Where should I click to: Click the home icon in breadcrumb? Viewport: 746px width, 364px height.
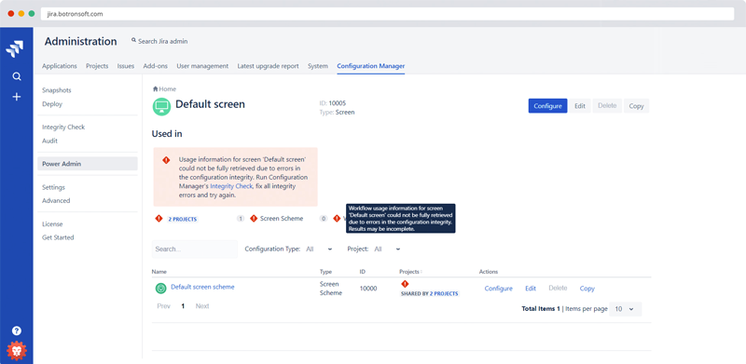point(155,88)
